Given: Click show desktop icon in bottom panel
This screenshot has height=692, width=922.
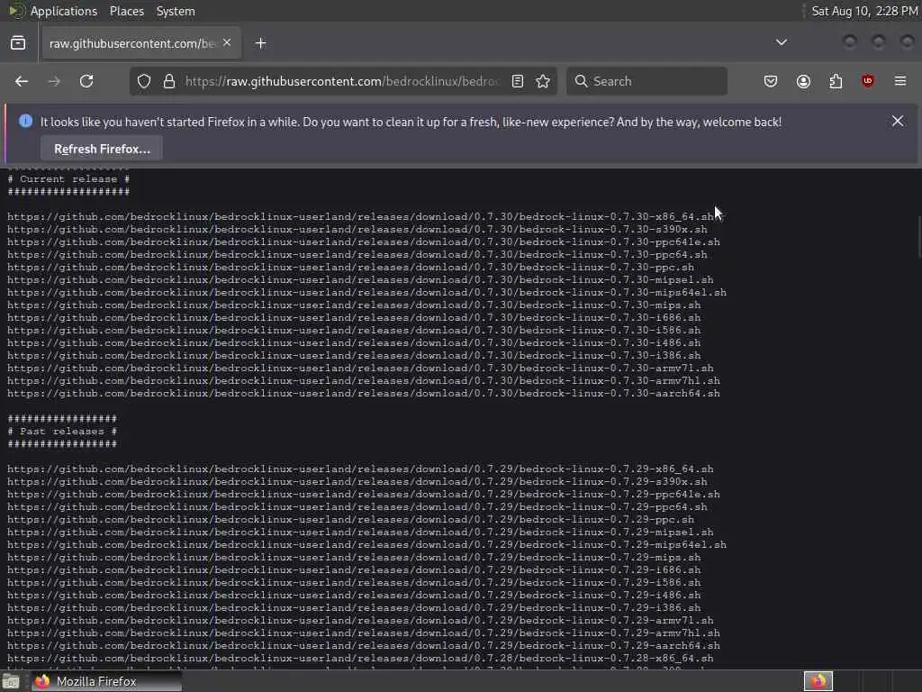Looking at the screenshot, I should coord(11,681).
